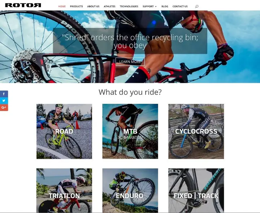The image size is (260, 213).
Task: Go to the Athletes page
Action: click(x=109, y=6)
